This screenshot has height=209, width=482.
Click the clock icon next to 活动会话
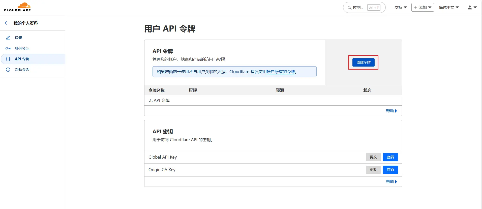pos(8,70)
